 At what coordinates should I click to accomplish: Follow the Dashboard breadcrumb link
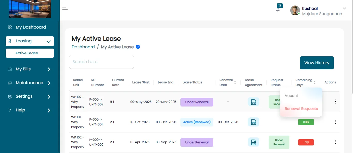pos(83,47)
